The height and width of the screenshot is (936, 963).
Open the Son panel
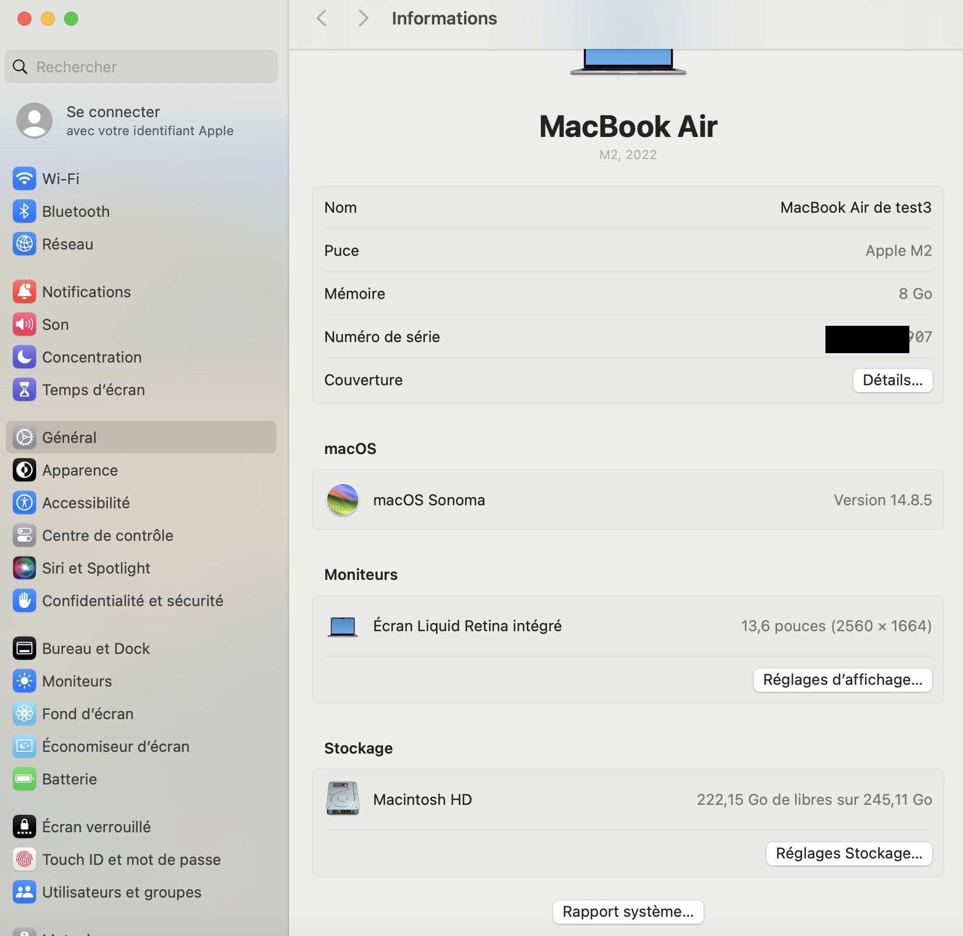point(55,324)
